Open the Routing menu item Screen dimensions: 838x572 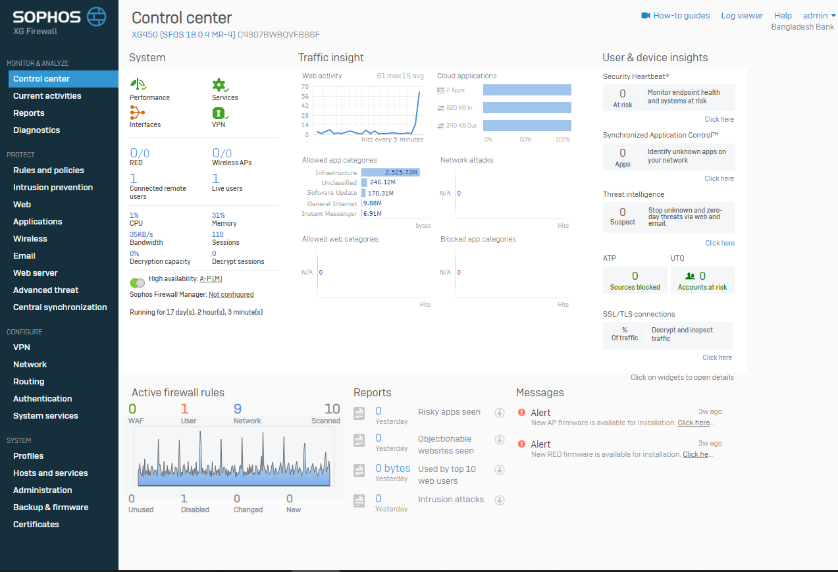pos(29,382)
